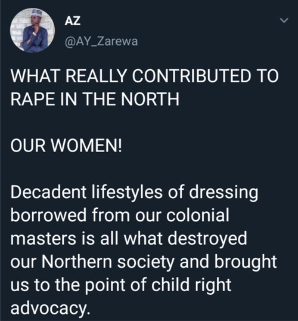Click the 'OUR WOMEN!' text line
Image resolution: width=298 pixels, height=321 pixels.
tap(66, 146)
